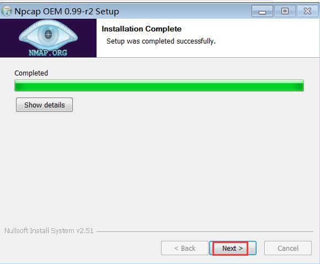This screenshot has width=320, height=264.
Task: Click the Completed status label
Action: (31, 73)
